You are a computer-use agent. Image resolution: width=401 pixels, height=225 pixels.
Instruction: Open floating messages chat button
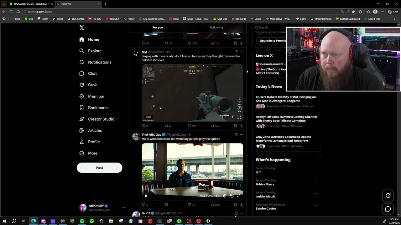(388, 209)
